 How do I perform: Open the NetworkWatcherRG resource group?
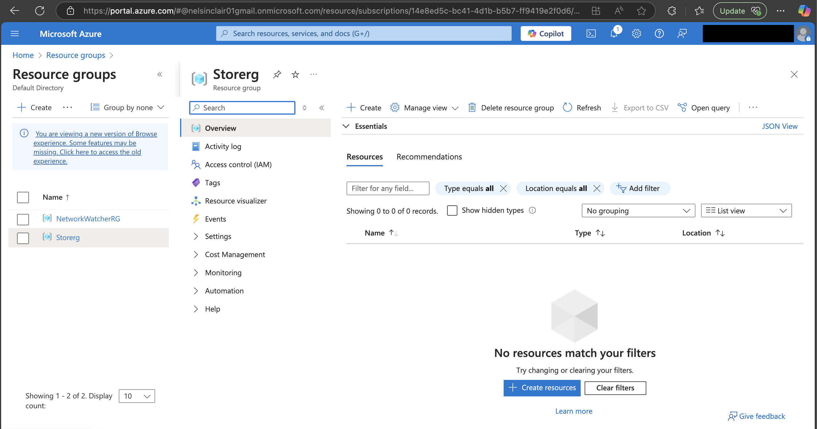point(88,219)
